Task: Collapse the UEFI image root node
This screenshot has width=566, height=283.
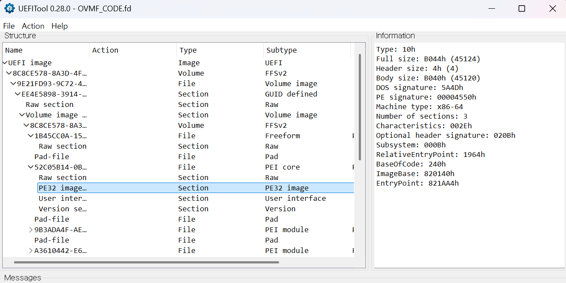Action: 5,63
